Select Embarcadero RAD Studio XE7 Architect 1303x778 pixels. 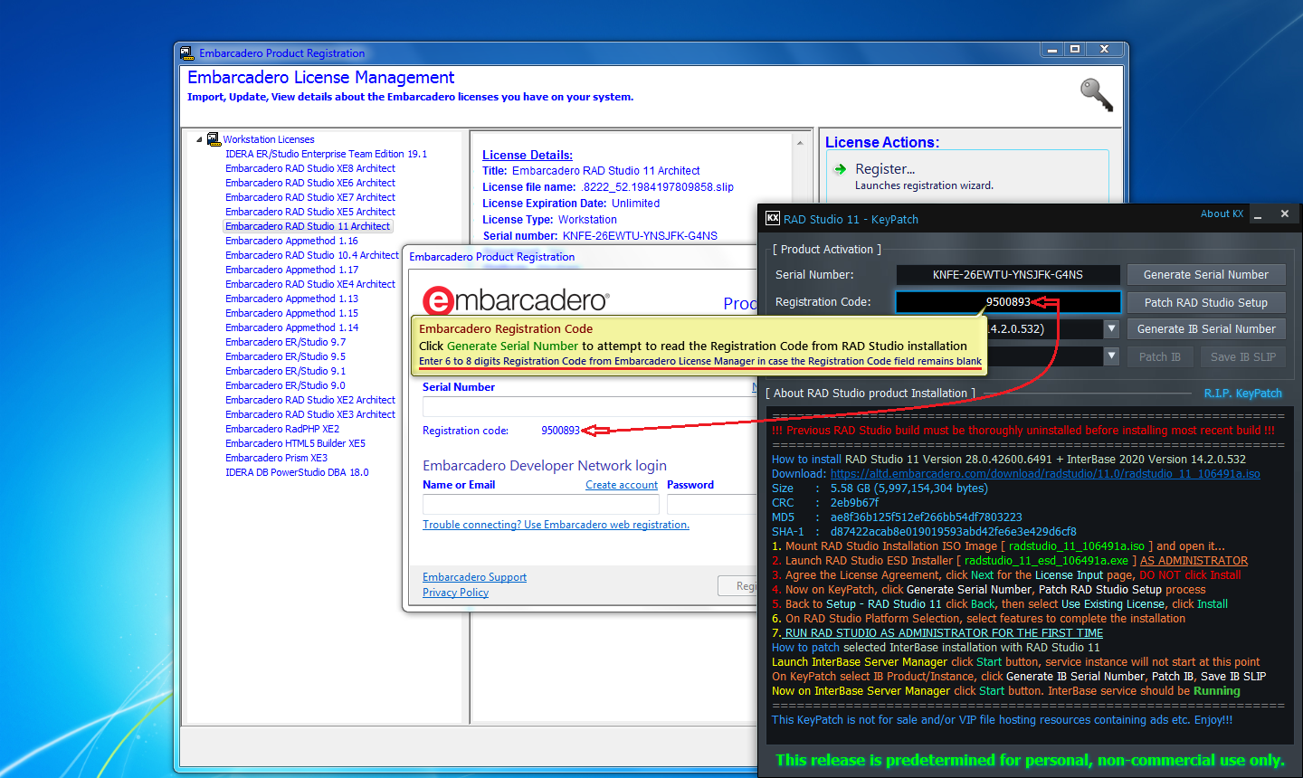(310, 197)
